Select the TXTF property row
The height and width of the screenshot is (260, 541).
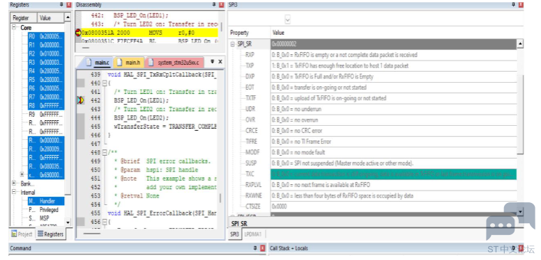coord(372,98)
